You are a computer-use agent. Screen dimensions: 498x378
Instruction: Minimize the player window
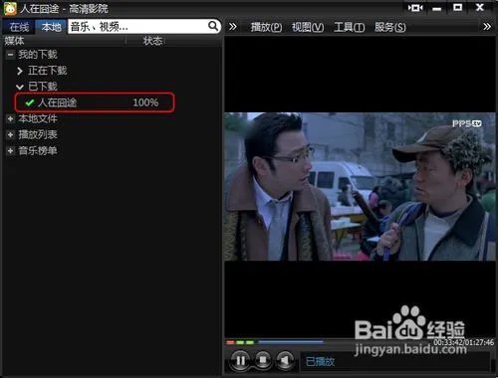coord(437,9)
